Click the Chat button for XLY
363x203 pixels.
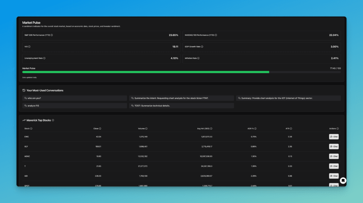point(334,147)
